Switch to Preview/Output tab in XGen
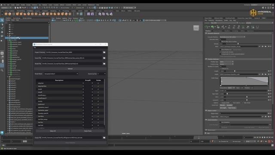The height and width of the screenshot is (155, 275). pyautogui.click(x=218, y=31)
